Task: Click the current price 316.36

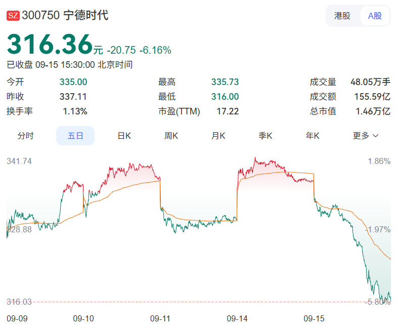Action: pyautogui.click(x=50, y=45)
